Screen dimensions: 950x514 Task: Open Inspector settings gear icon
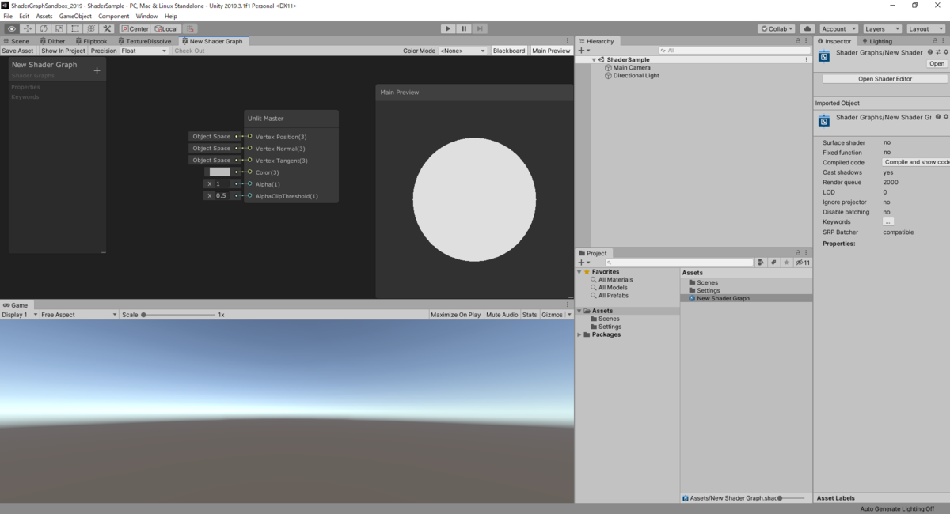(945, 52)
